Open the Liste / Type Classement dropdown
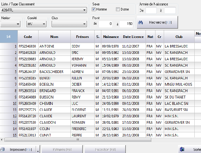The height and width of the screenshot is (153, 201). 84,10
